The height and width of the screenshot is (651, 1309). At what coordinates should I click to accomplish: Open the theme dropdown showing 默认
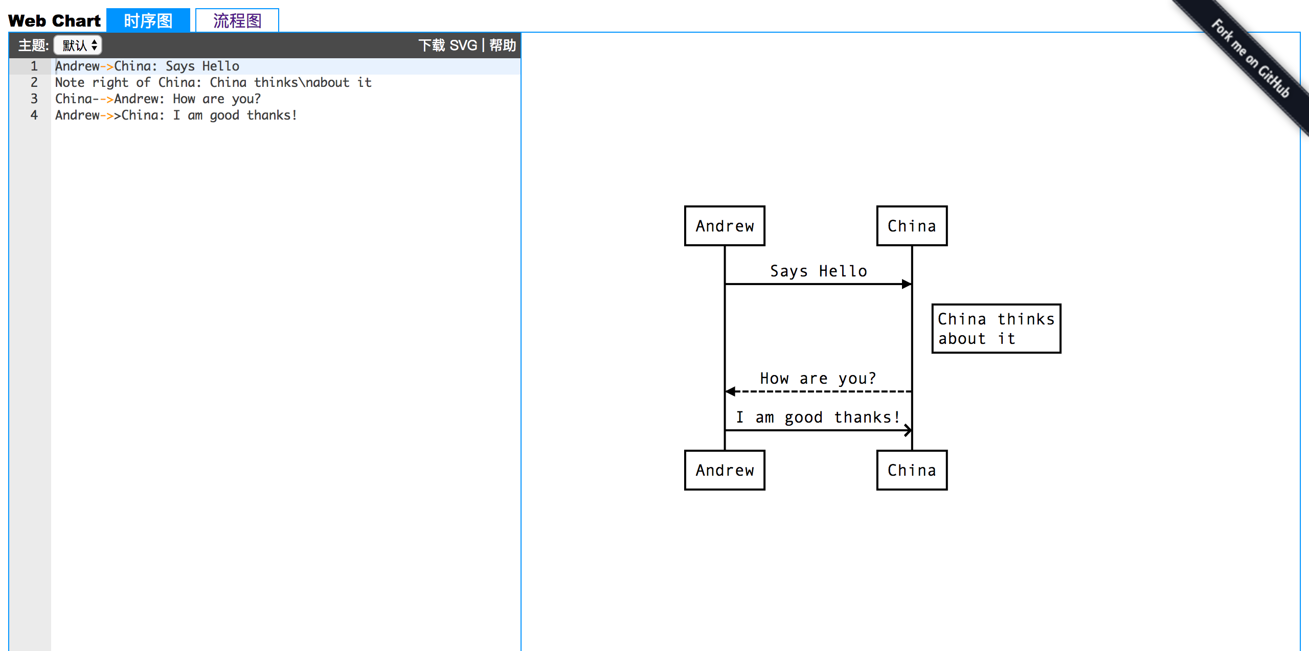[78, 45]
